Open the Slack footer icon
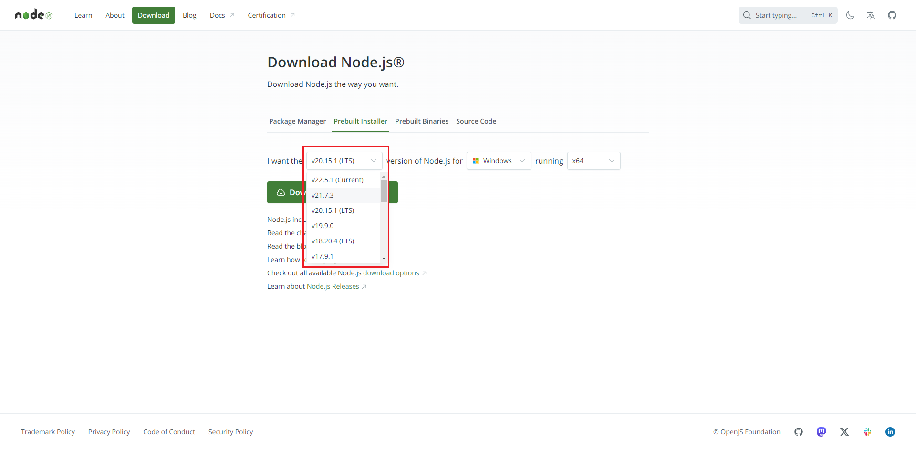Screen dimensions: 916x450 click(x=867, y=432)
